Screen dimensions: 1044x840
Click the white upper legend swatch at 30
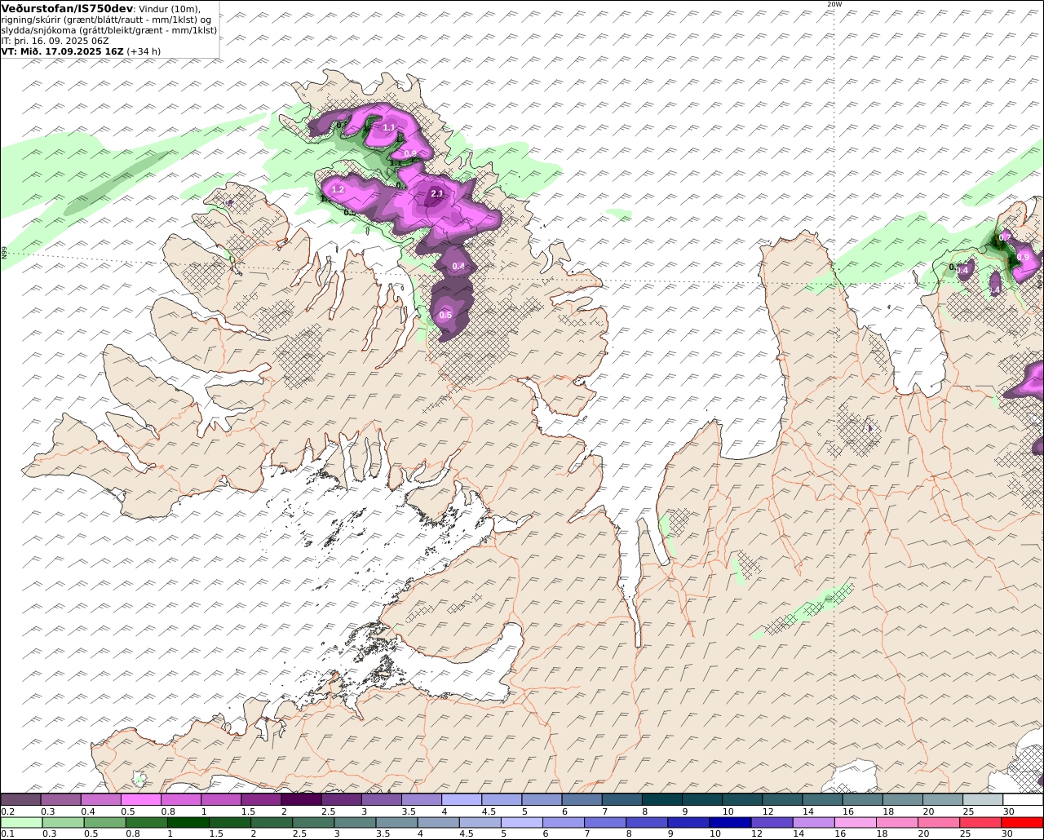(x=1023, y=800)
